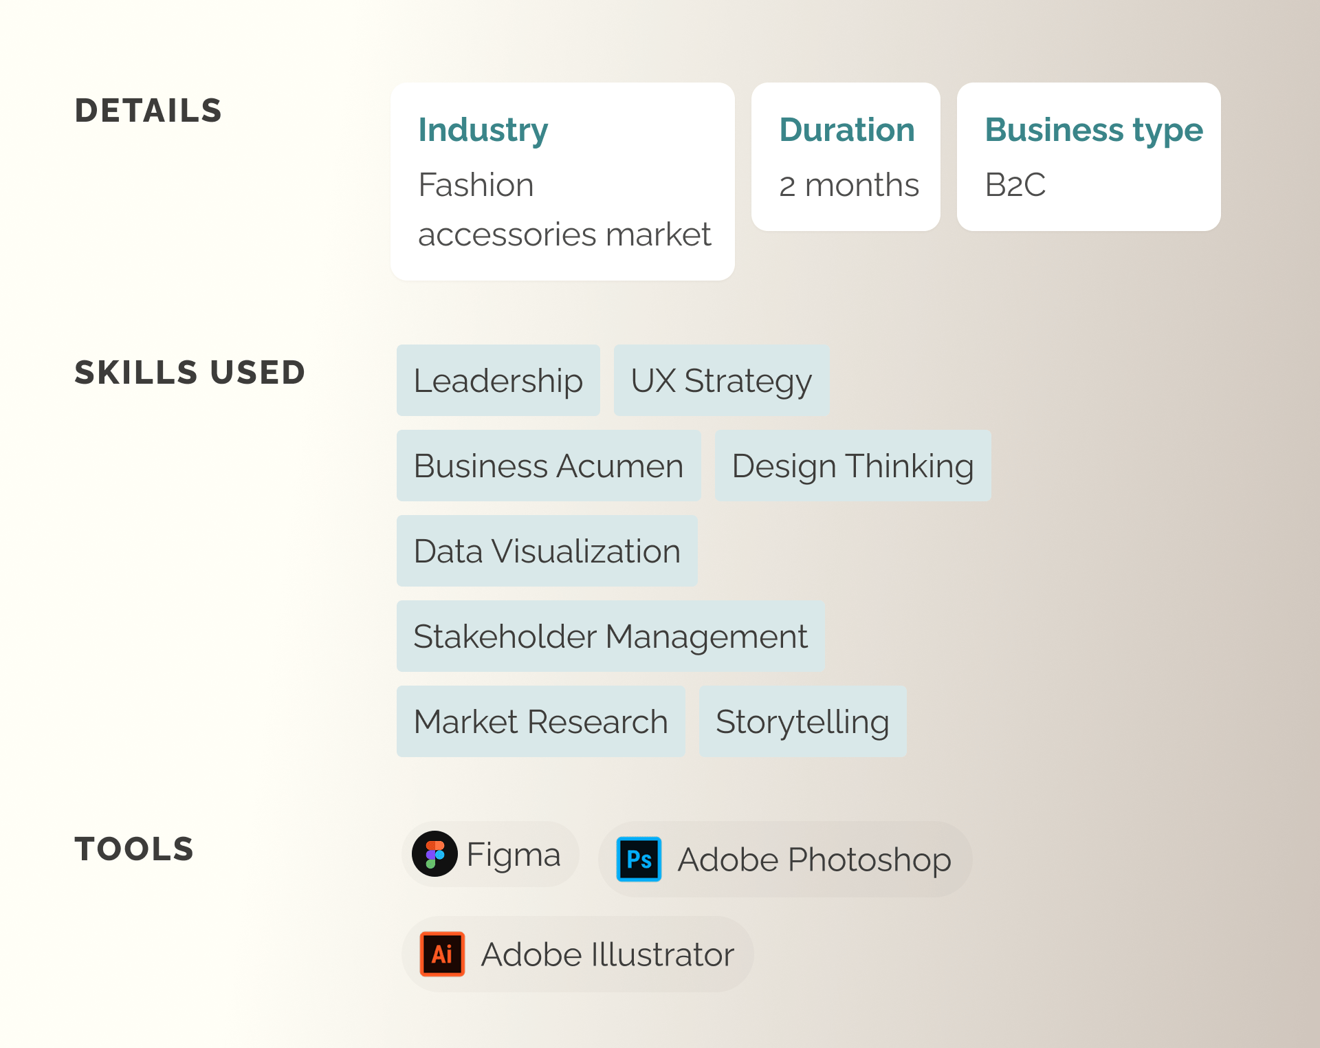Choose the Business Acumen tag

coord(549,466)
